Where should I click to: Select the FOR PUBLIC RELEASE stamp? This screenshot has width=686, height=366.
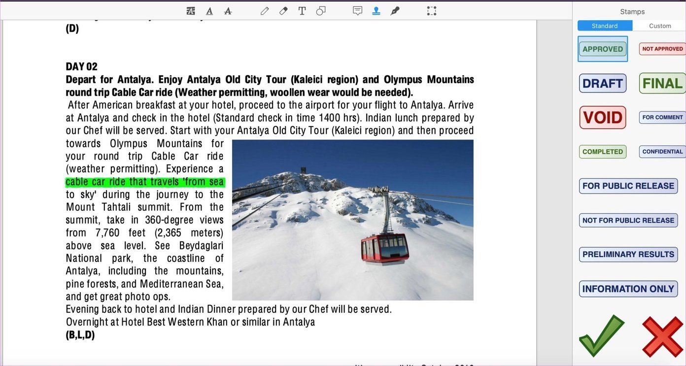pos(628,186)
